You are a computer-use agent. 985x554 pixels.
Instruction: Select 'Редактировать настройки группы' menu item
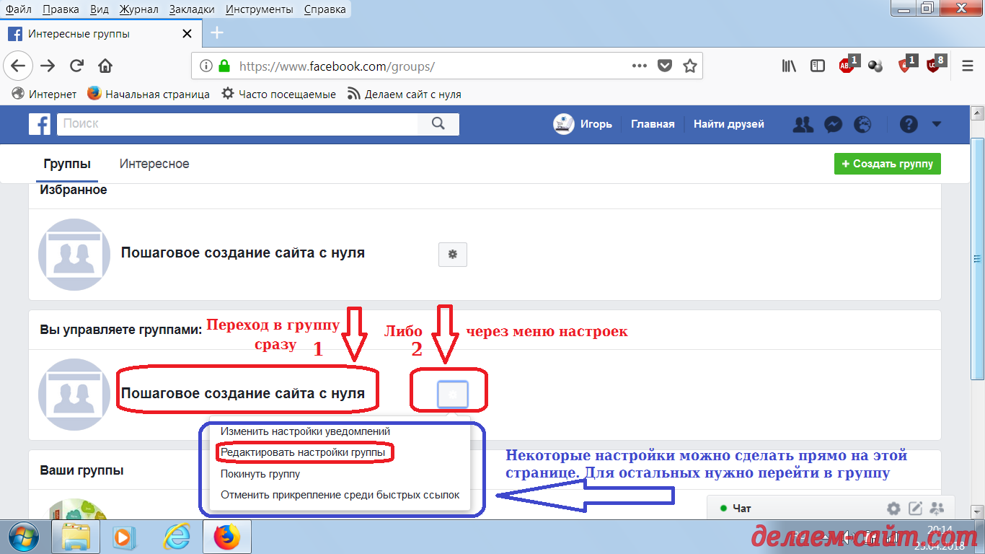(x=303, y=452)
